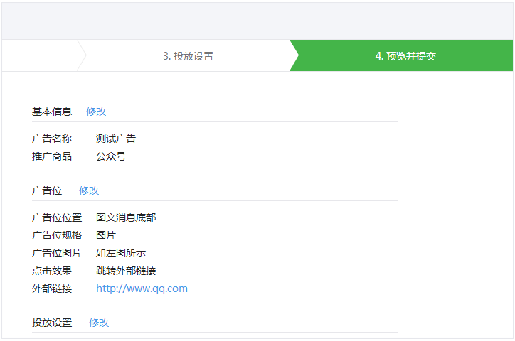Click the 推广商品 field label
The height and width of the screenshot is (341, 515).
[51, 156]
